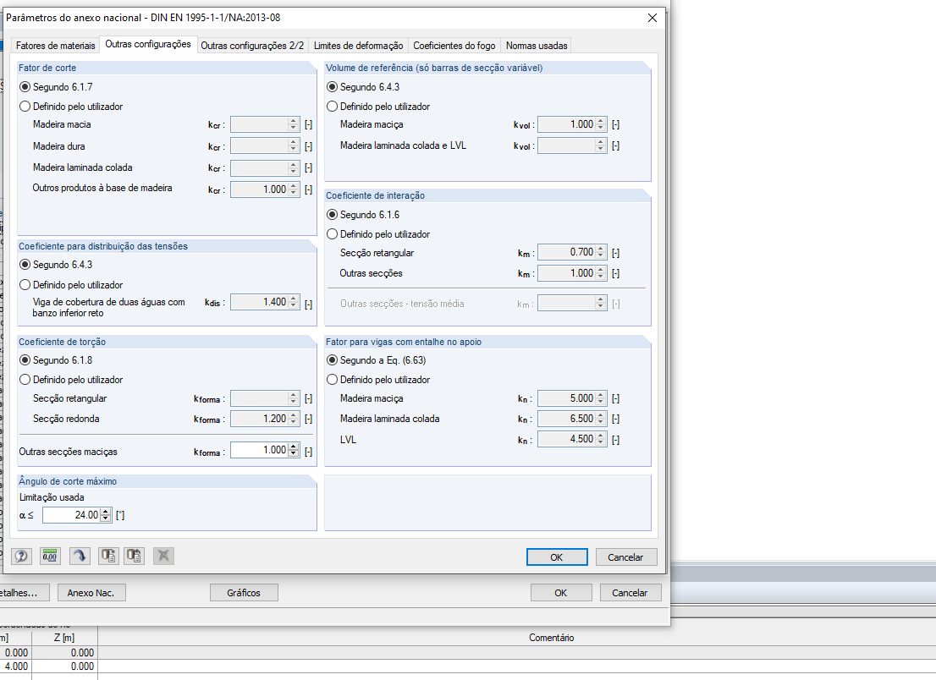Click the Comentário column header

(x=551, y=638)
